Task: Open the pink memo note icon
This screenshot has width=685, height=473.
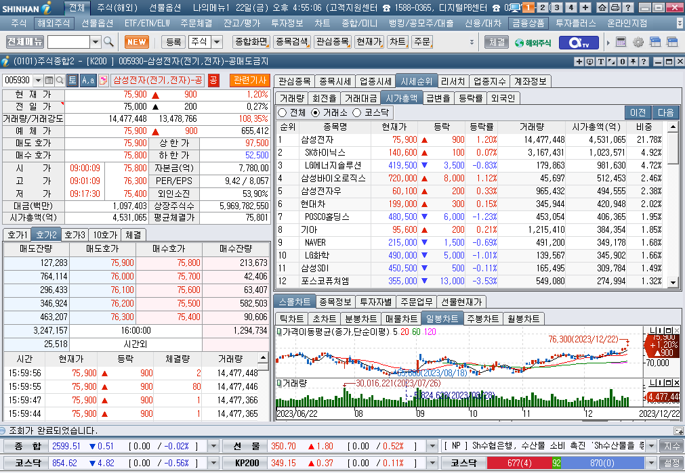Action: click(103, 81)
